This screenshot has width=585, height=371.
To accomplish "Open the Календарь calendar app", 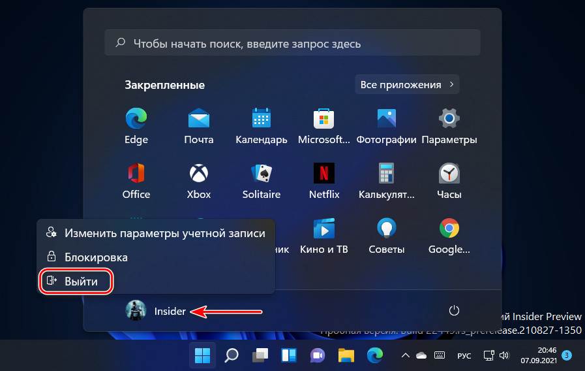I will click(x=261, y=126).
